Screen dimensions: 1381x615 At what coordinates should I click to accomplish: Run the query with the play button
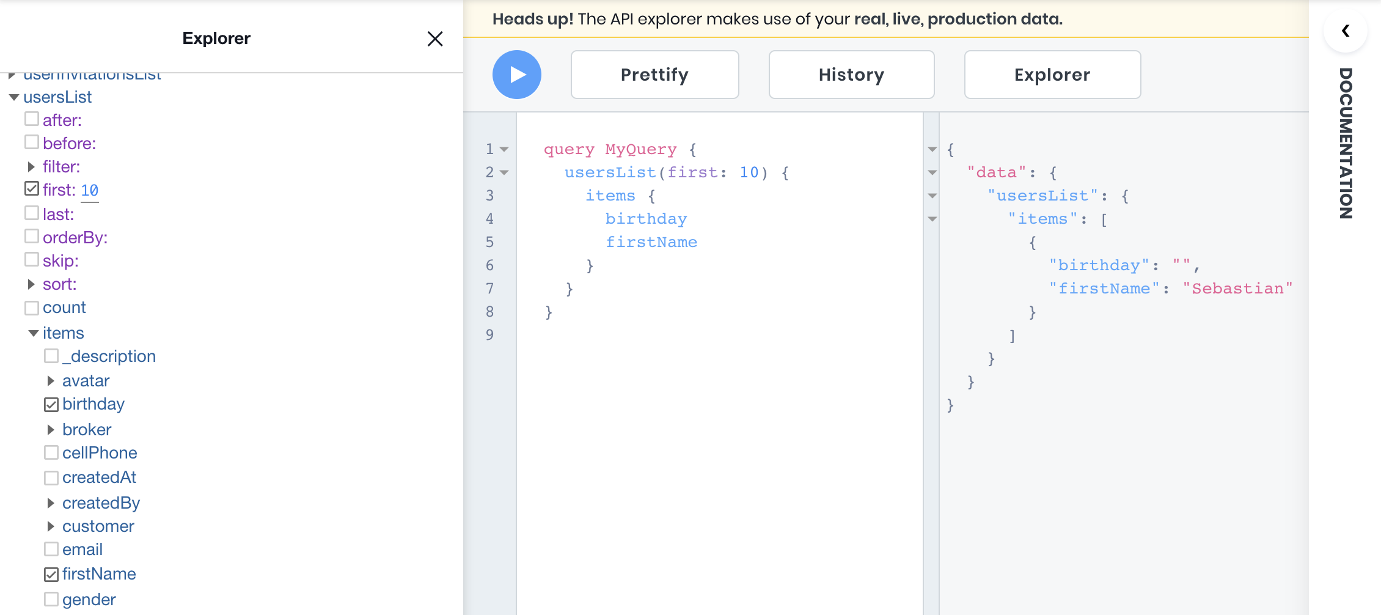[516, 75]
